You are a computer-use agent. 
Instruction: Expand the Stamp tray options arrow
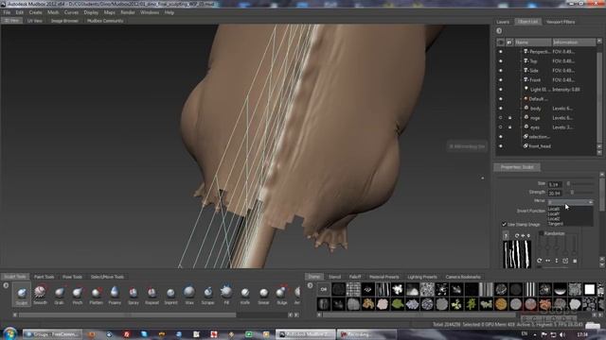click(310, 285)
